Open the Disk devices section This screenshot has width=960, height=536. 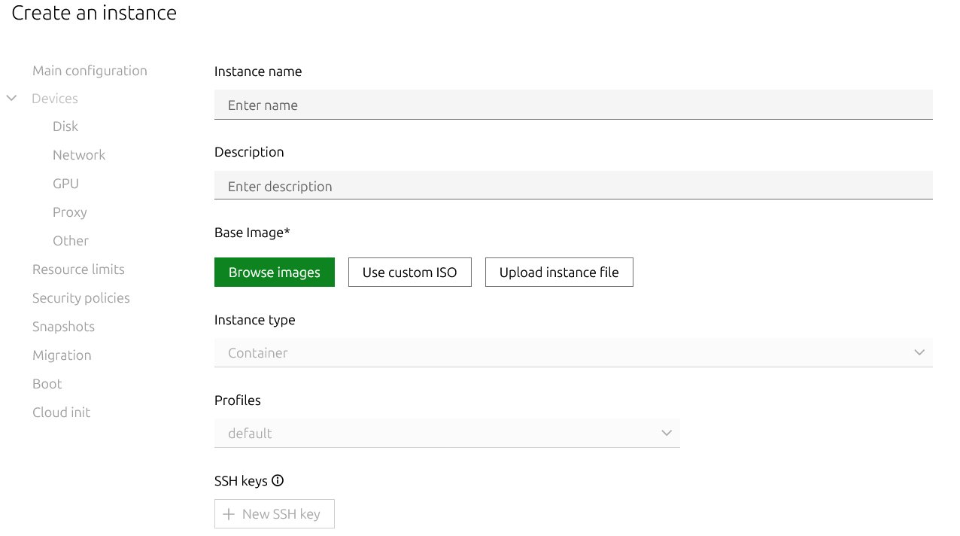point(65,126)
